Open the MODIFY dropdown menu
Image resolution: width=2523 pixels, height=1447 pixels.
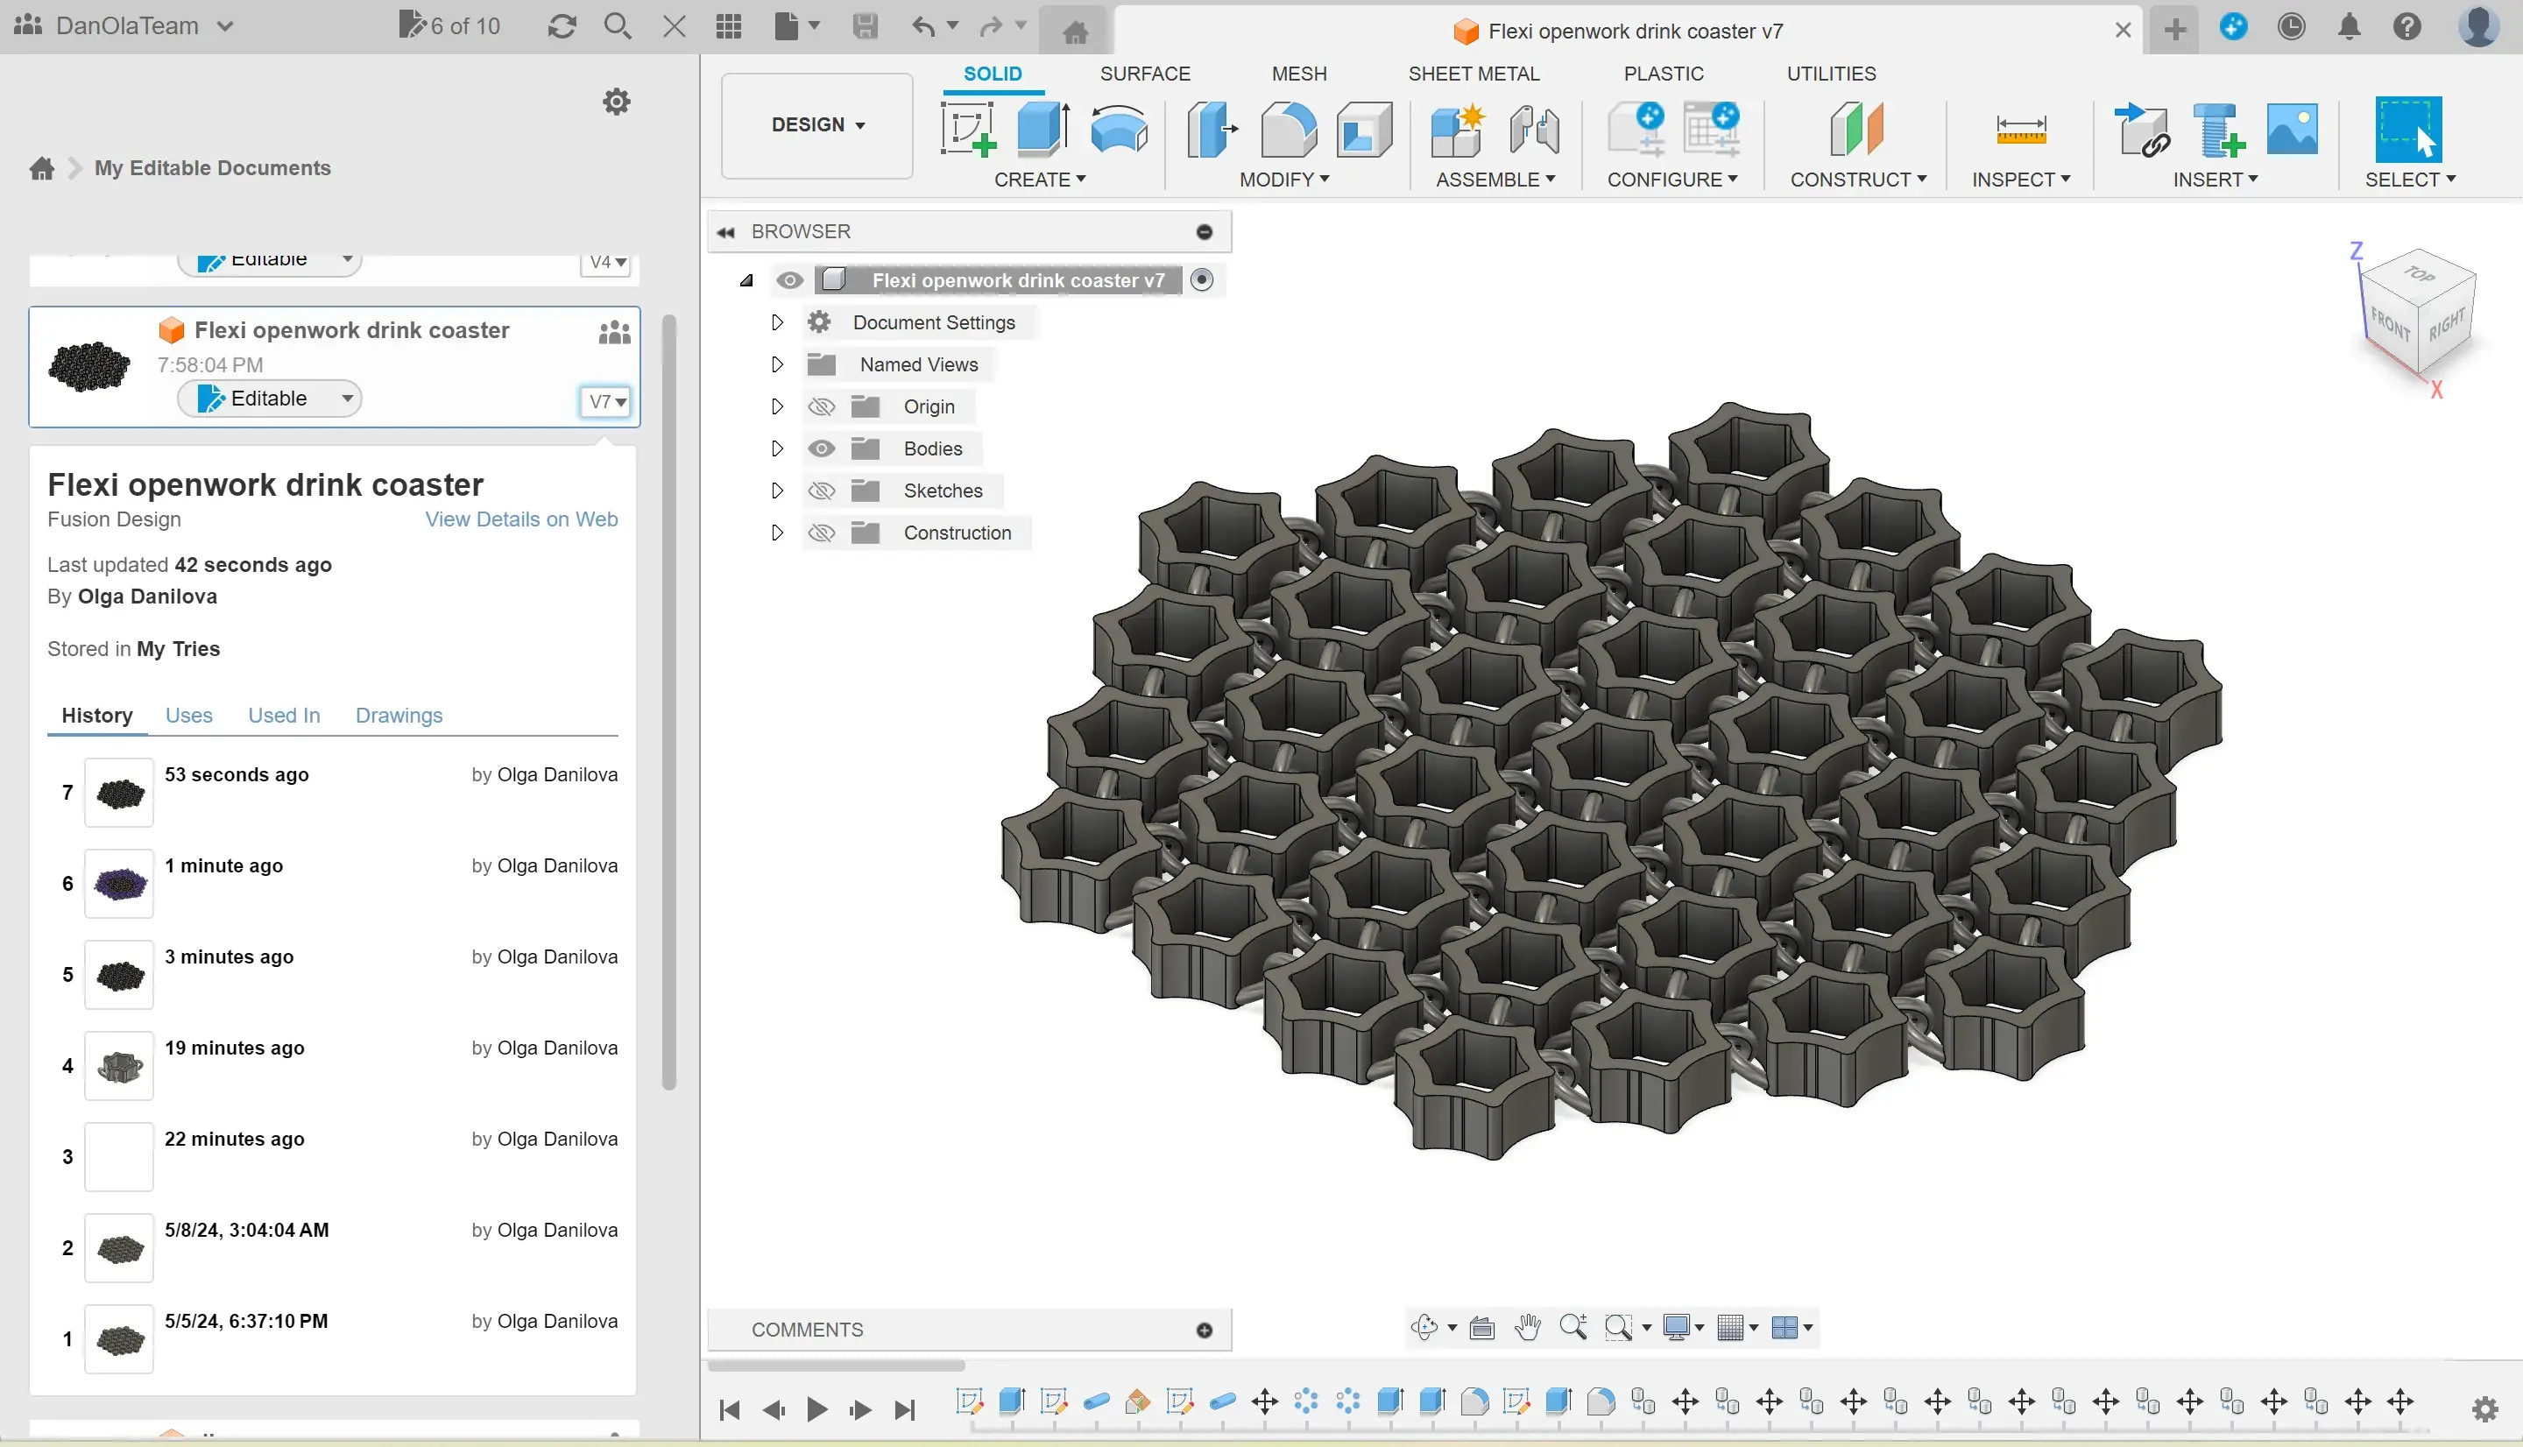coord(1284,180)
